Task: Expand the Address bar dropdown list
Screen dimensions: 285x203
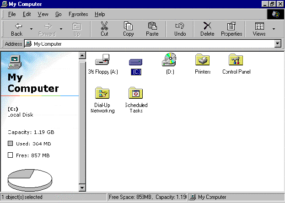Action: pyautogui.click(x=277, y=44)
